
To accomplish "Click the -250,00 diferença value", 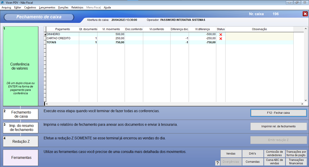I will [x=211, y=38].
